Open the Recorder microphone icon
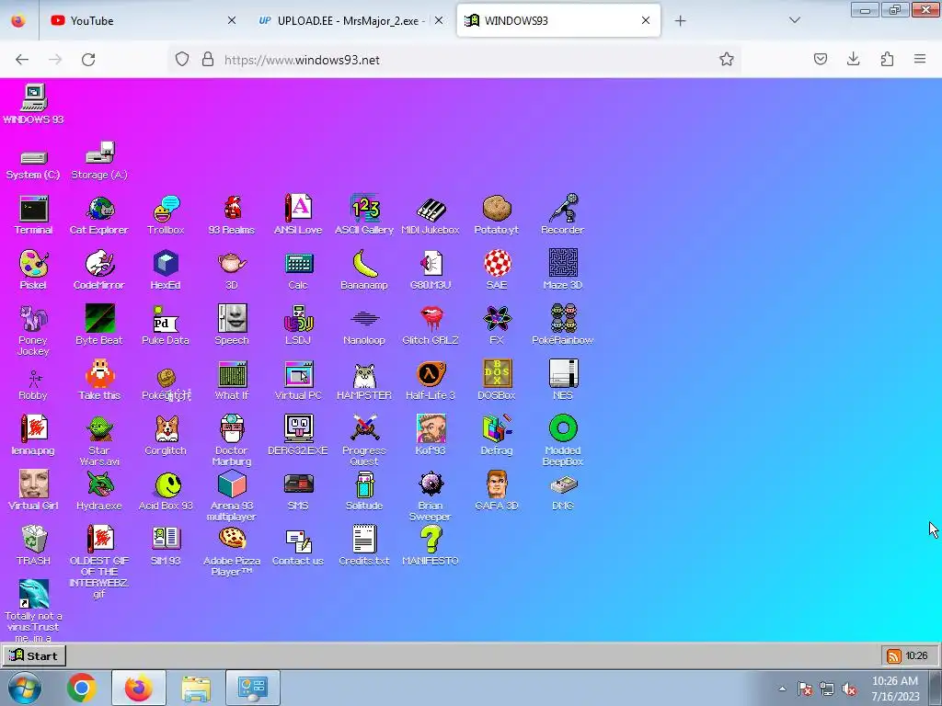Screen dimensions: 942x706 (x=563, y=214)
